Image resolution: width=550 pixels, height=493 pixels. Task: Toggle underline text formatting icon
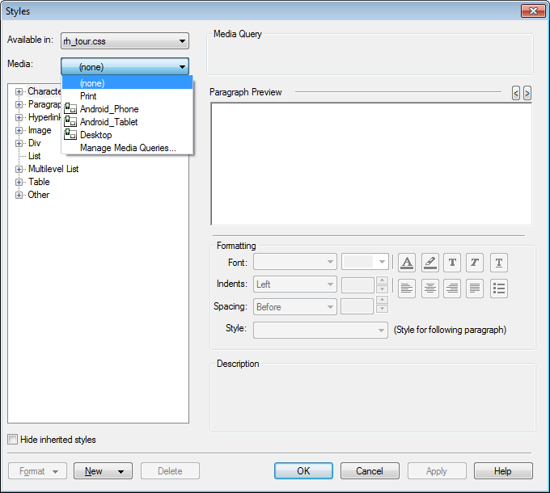(499, 262)
